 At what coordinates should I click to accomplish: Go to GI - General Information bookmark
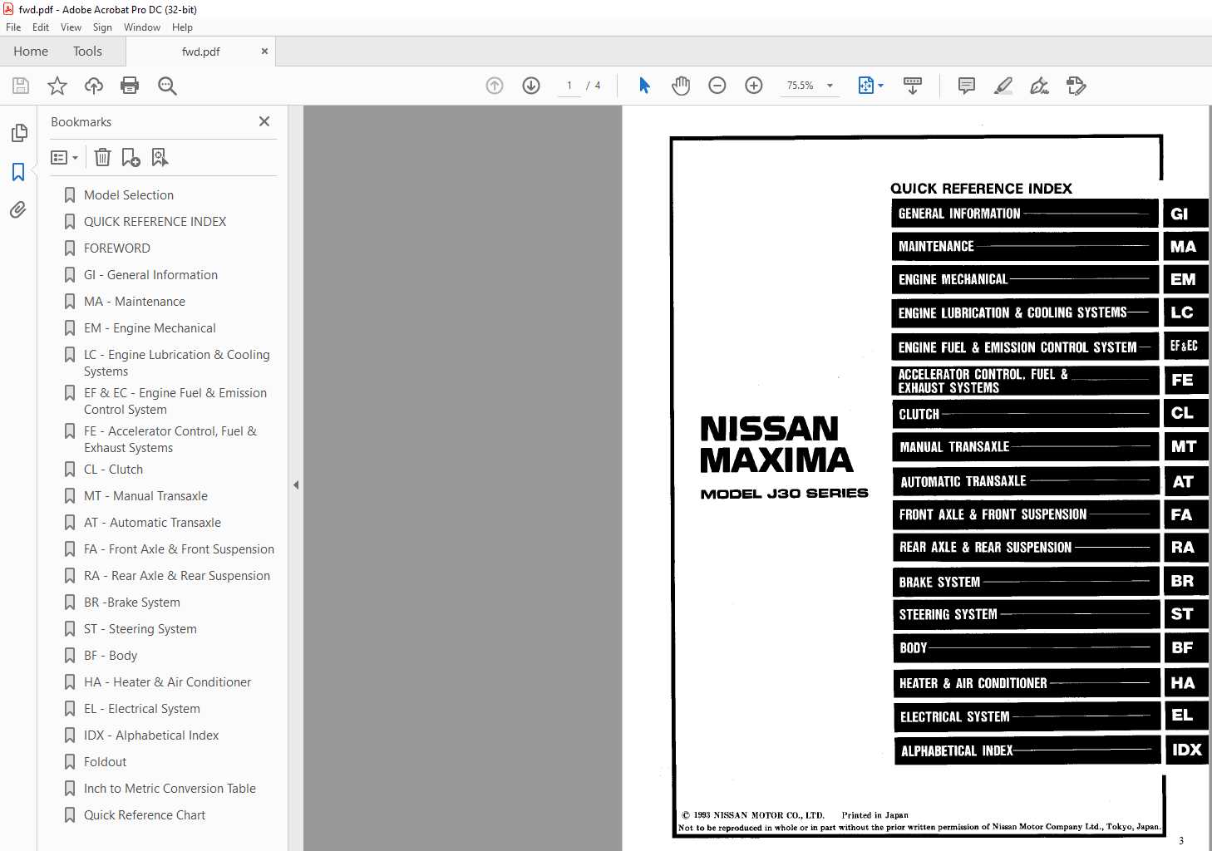(x=150, y=275)
